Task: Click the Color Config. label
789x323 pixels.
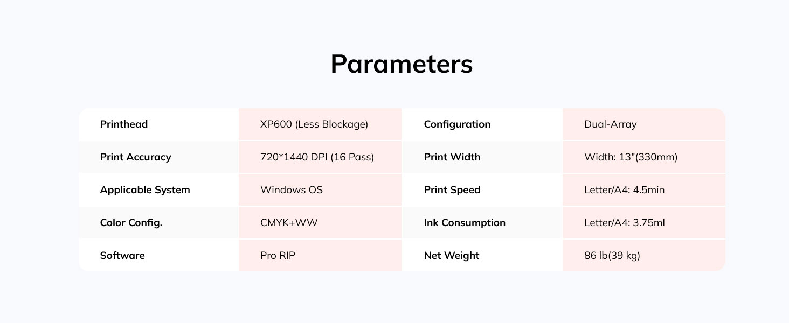Action: pyautogui.click(x=131, y=223)
